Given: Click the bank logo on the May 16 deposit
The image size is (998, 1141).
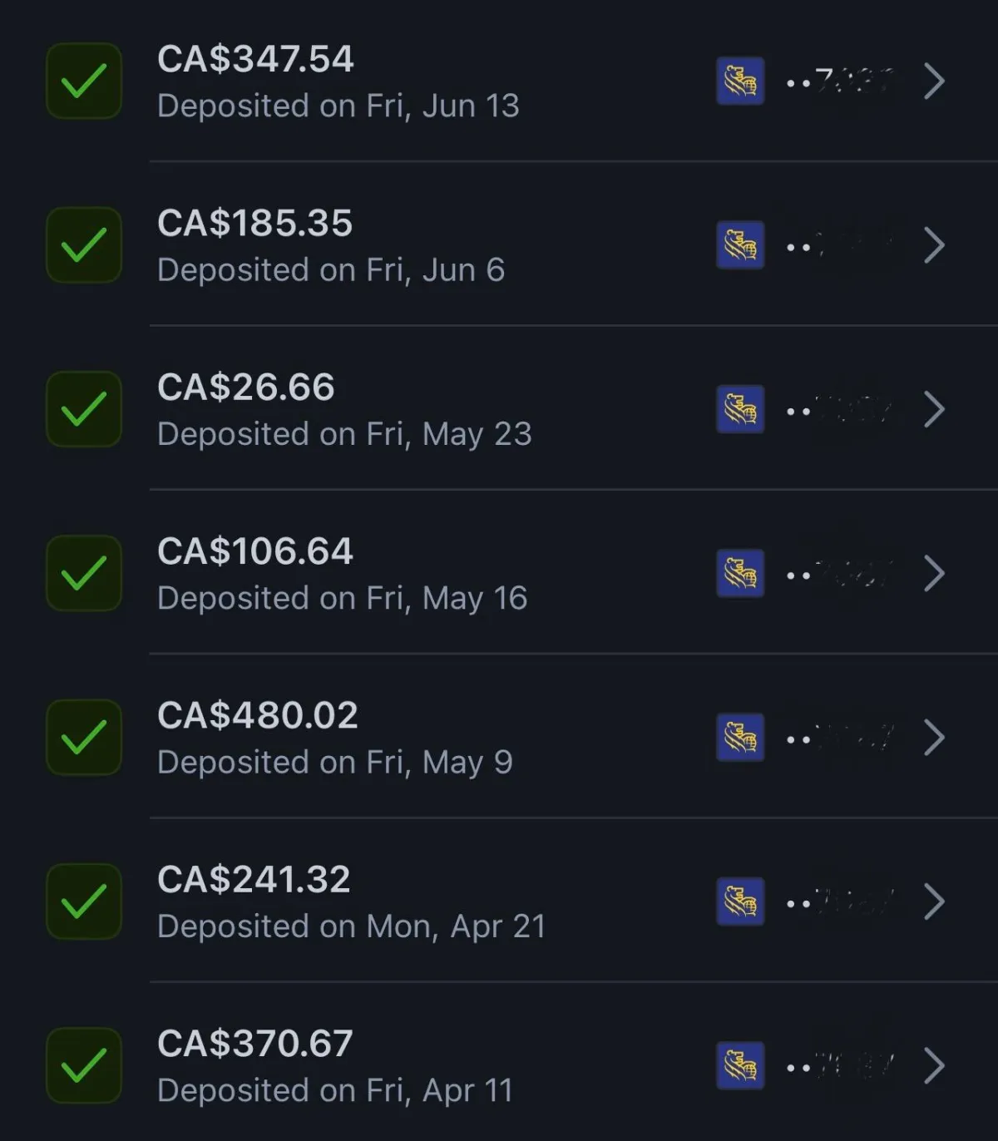Looking at the screenshot, I should coord(740,574).
